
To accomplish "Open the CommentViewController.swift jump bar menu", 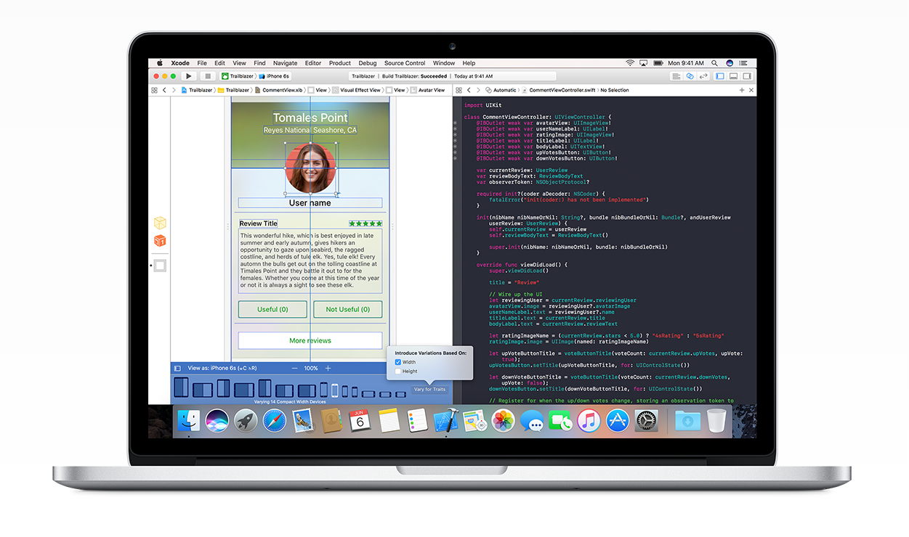I will tap(559, 90).
